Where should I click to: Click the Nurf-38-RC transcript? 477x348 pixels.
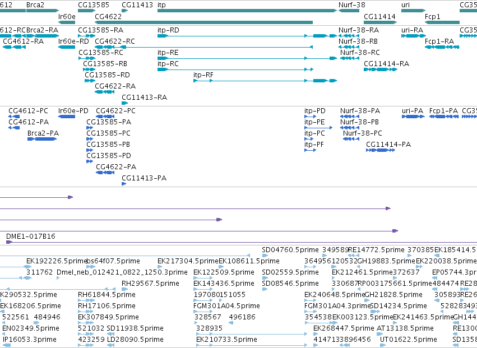pyautogui.click(x=350, y=58)
